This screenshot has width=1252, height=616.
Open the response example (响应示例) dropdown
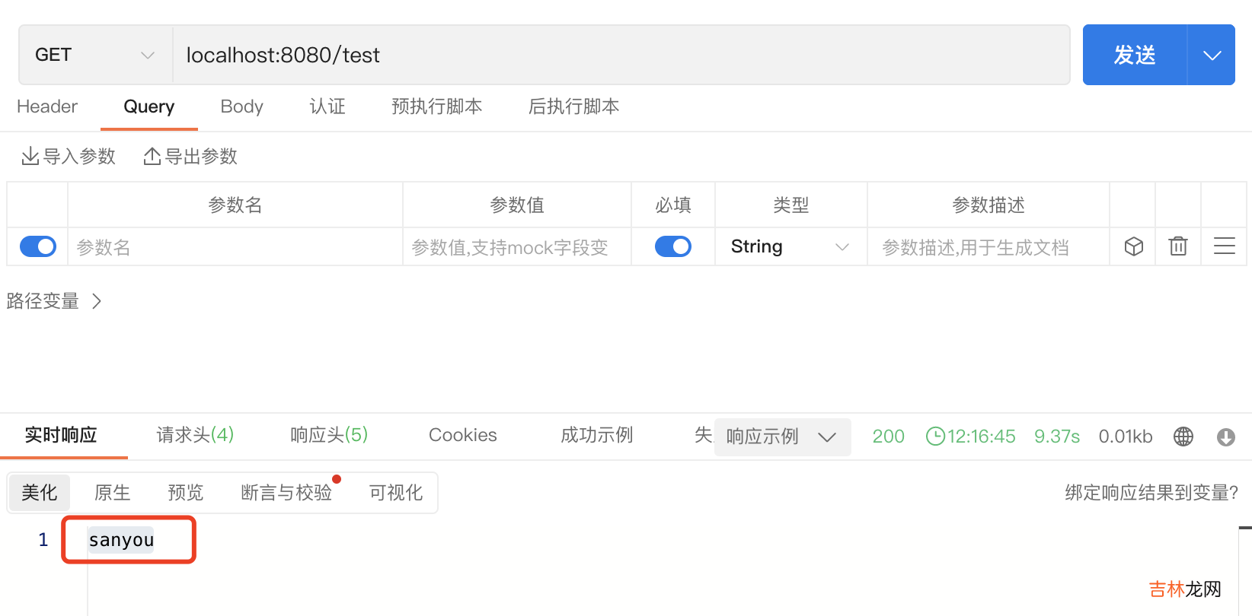[782, 437]
